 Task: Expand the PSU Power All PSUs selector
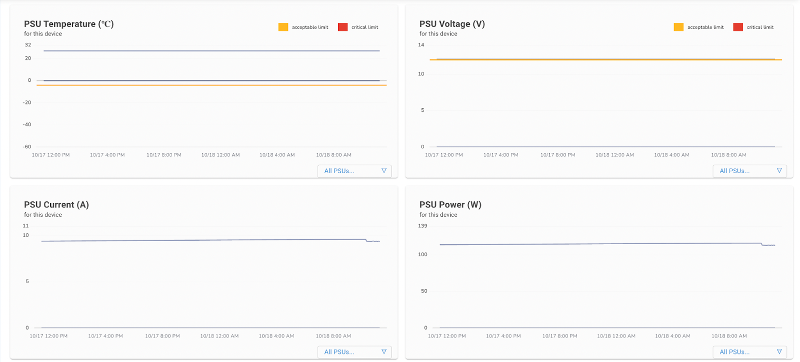(x=749, y=352)
